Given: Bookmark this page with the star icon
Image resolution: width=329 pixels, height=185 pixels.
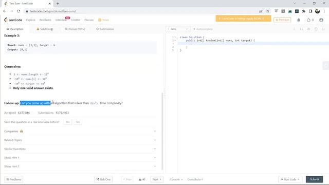Looking at the screenshot, I should coord(268,11).
